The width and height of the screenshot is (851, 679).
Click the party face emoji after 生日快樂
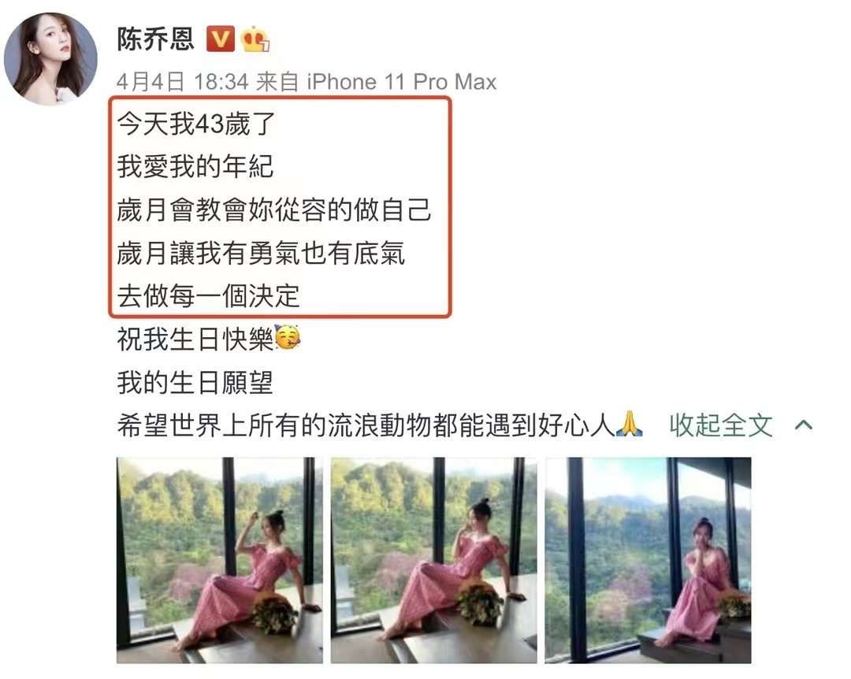tap(288, 338)
